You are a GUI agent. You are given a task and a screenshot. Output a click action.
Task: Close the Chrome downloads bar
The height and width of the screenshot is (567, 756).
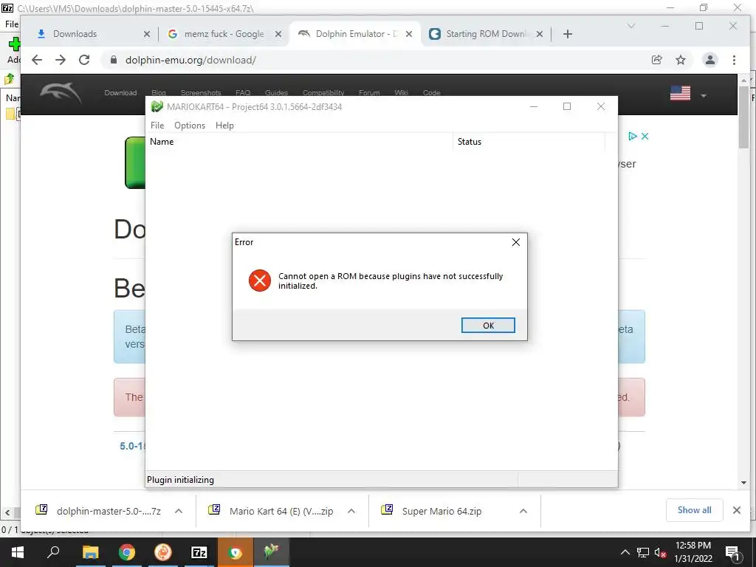point(736,510)
